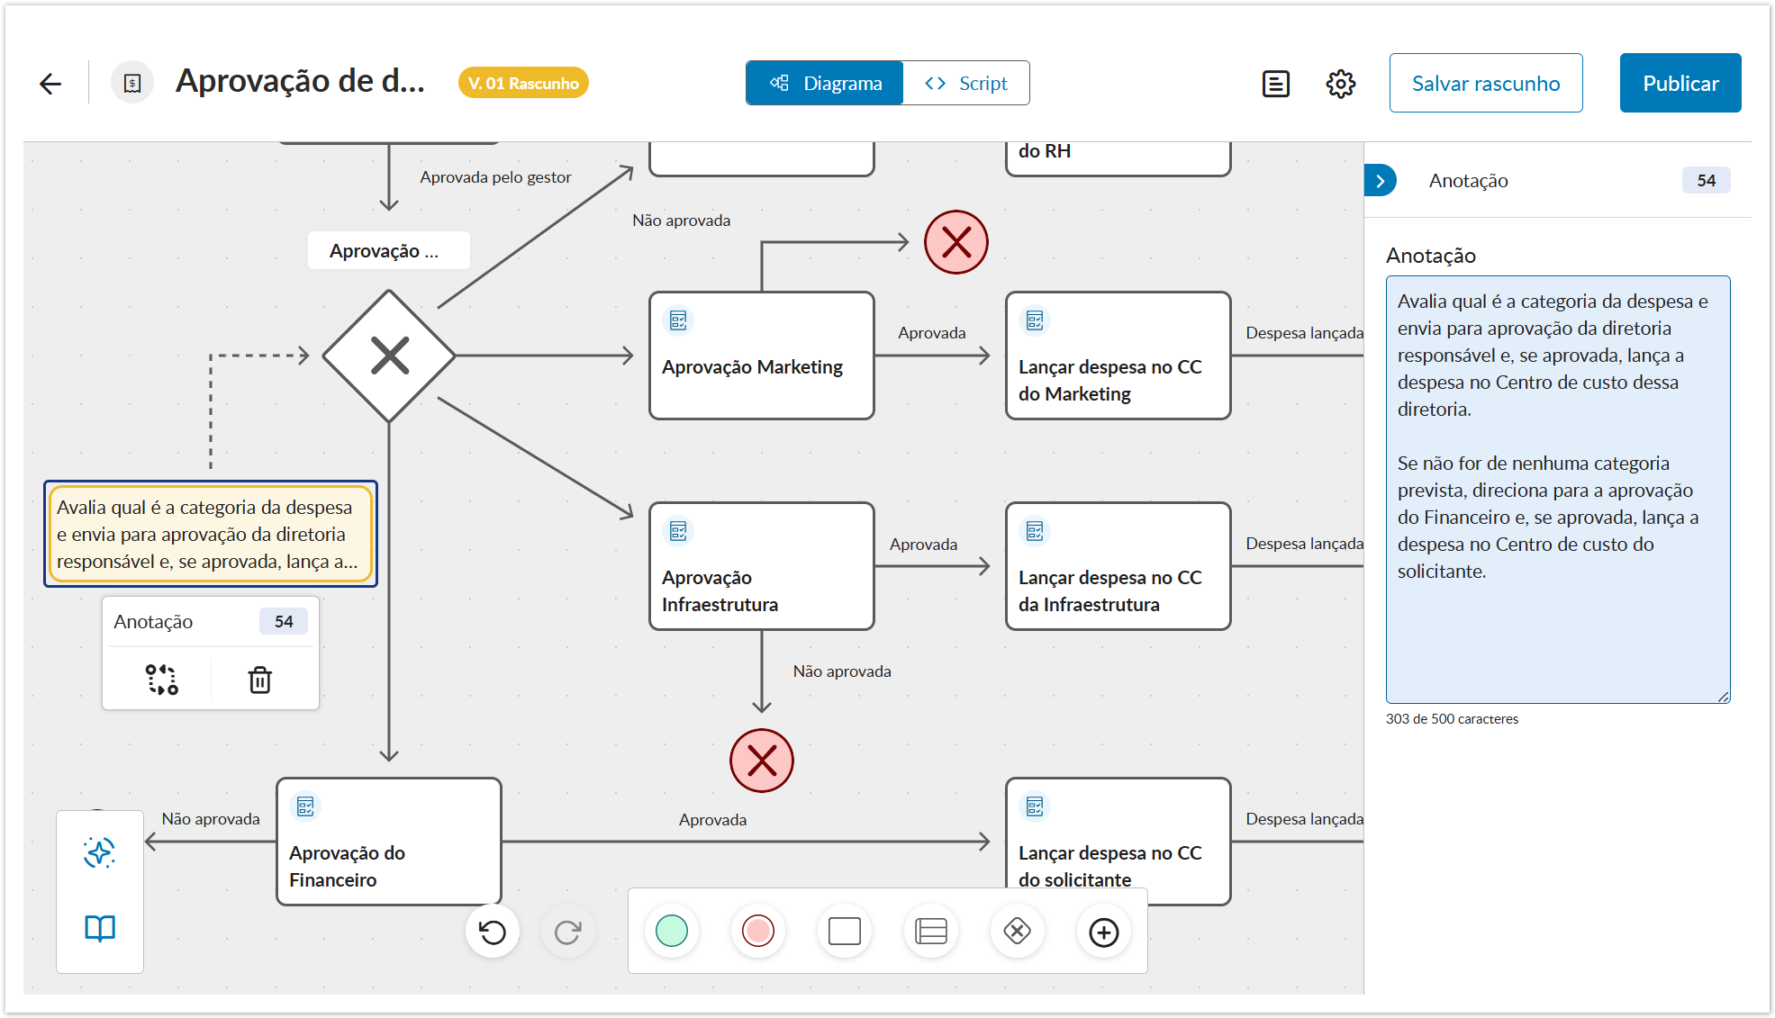Click the undo button

point(493,932)
